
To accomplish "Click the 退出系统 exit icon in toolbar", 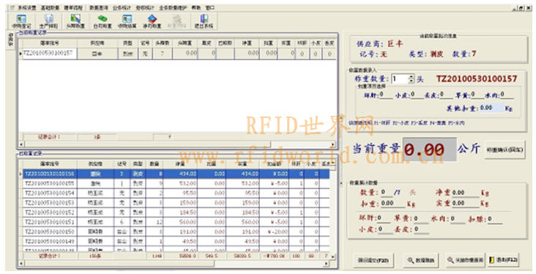I will 204,21.
